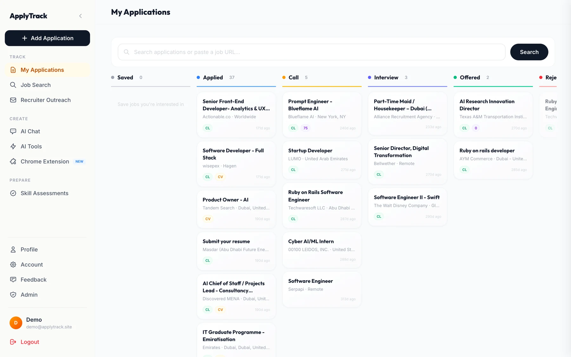Viewport: 571px width, 357px height.
Task: Click the Logout arrow icon
Action: (13, 342)
